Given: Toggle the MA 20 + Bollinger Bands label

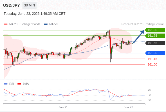Looking at the screenshot, I should coord(25,24).
